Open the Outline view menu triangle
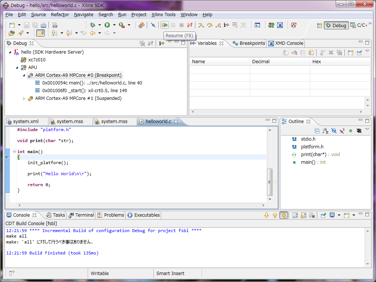 (x=367, y=130)
